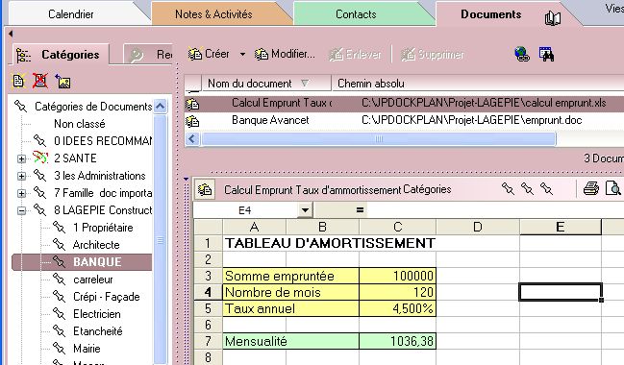This screenshot has height=365, width=624.
Task: Select 1 Propriétaire subcategory
Action: [x=103, y=228]
